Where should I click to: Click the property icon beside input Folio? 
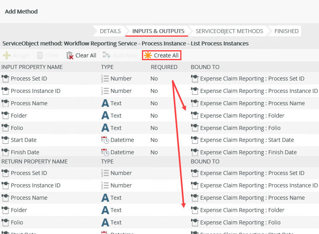coord(6,128)
